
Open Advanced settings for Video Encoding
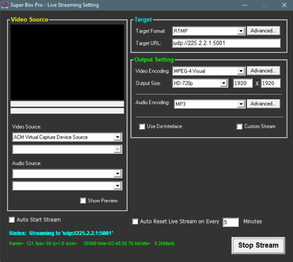[x=263, y=71]
